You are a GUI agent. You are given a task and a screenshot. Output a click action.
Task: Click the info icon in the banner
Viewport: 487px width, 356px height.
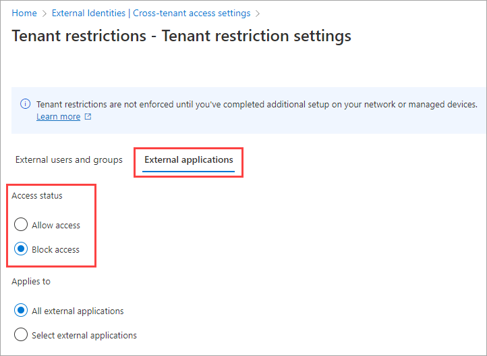[x=25, y=104]
